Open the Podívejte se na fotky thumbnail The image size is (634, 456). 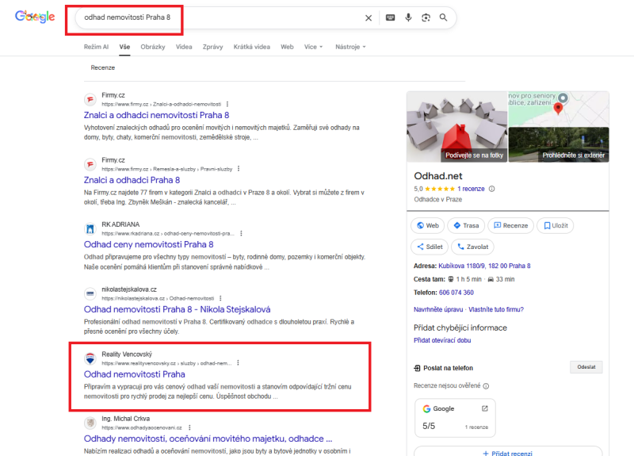click(456, 127)
